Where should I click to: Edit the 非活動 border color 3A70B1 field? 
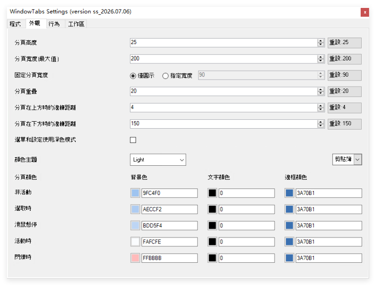329,193
